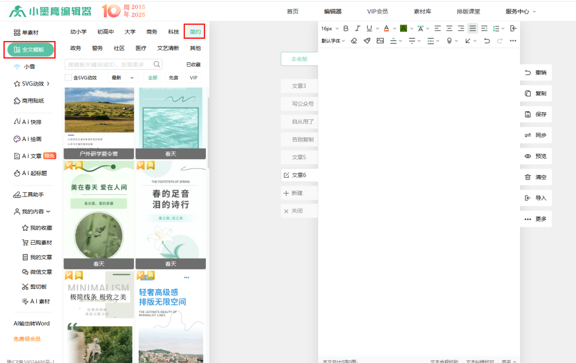Click the insert image icon in toolbar

380,40
